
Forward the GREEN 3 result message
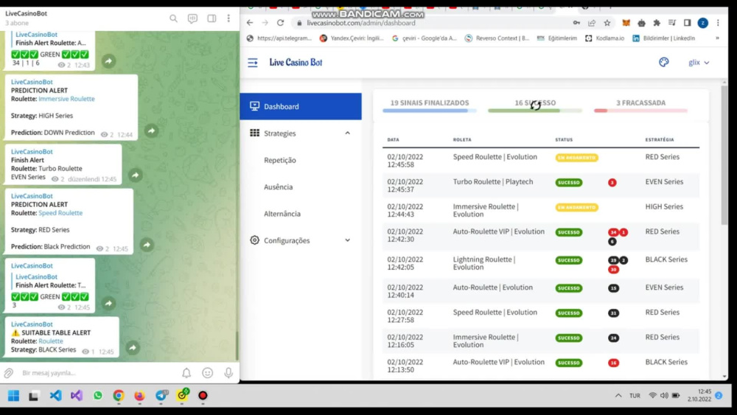[108, 303]
